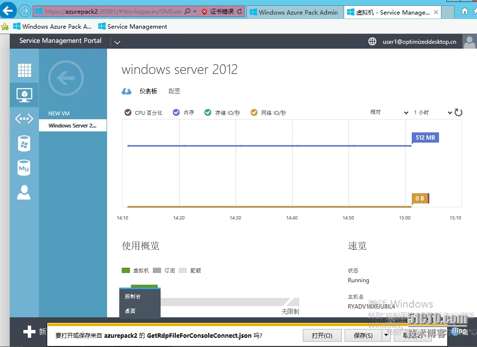Viewport: 477px width, 347px height.
Task: Click the 512 MB chart label
Action: coord(425,137)
